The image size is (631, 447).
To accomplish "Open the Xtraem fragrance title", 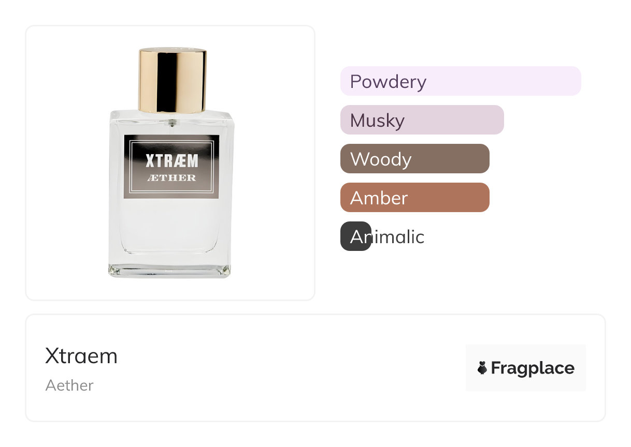I will [81, 356].
